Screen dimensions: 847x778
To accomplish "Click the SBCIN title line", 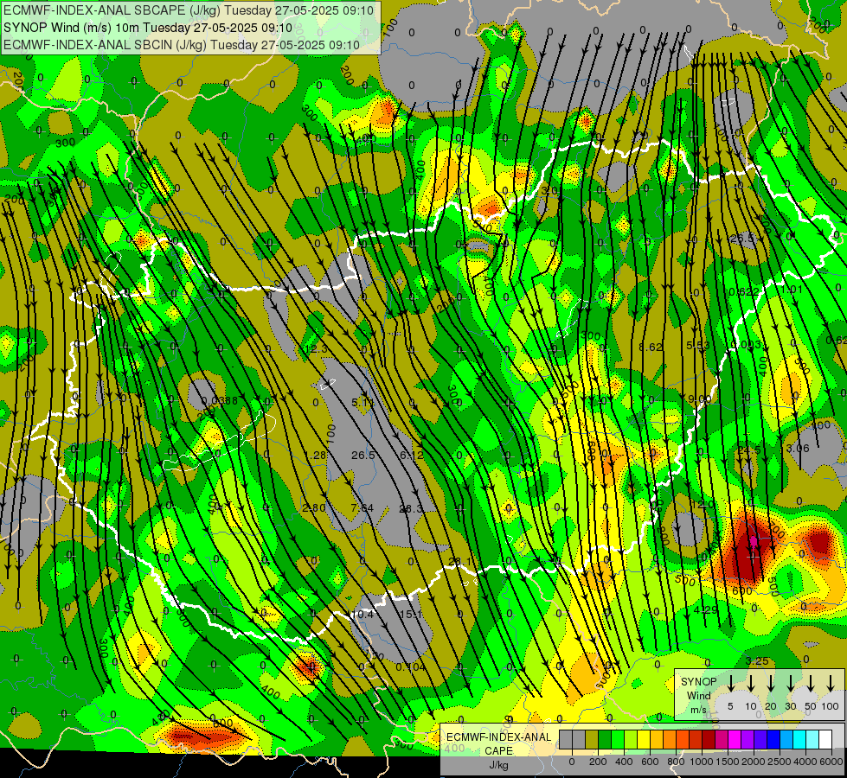I will pos(182,45).
